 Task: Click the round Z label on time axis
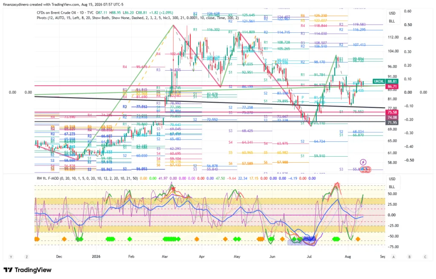pos(27,257)
